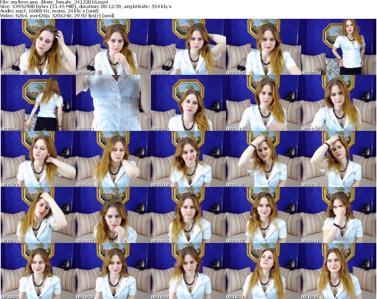Click the frame marked 00:01:28
The height and width of the screenshot is (299, 377).
click(x=188, y=47)
